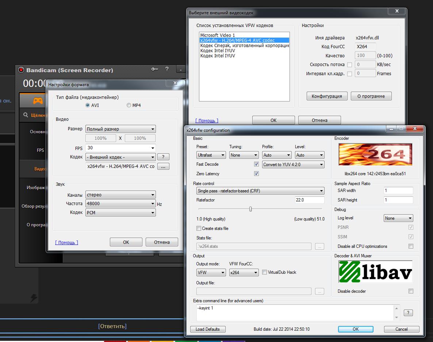
Task: Click Отмена in the codec selection dialog
Action: point(319,120)
